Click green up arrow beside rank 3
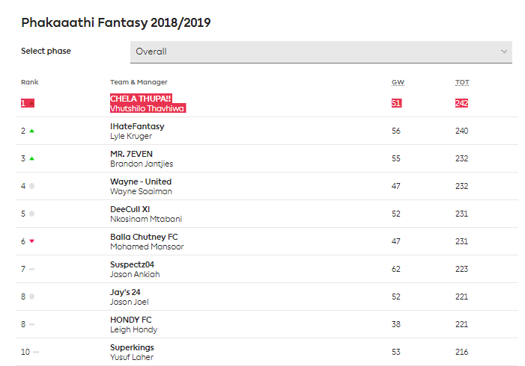Viewport: 525px width, 366px height. point(32,158)
